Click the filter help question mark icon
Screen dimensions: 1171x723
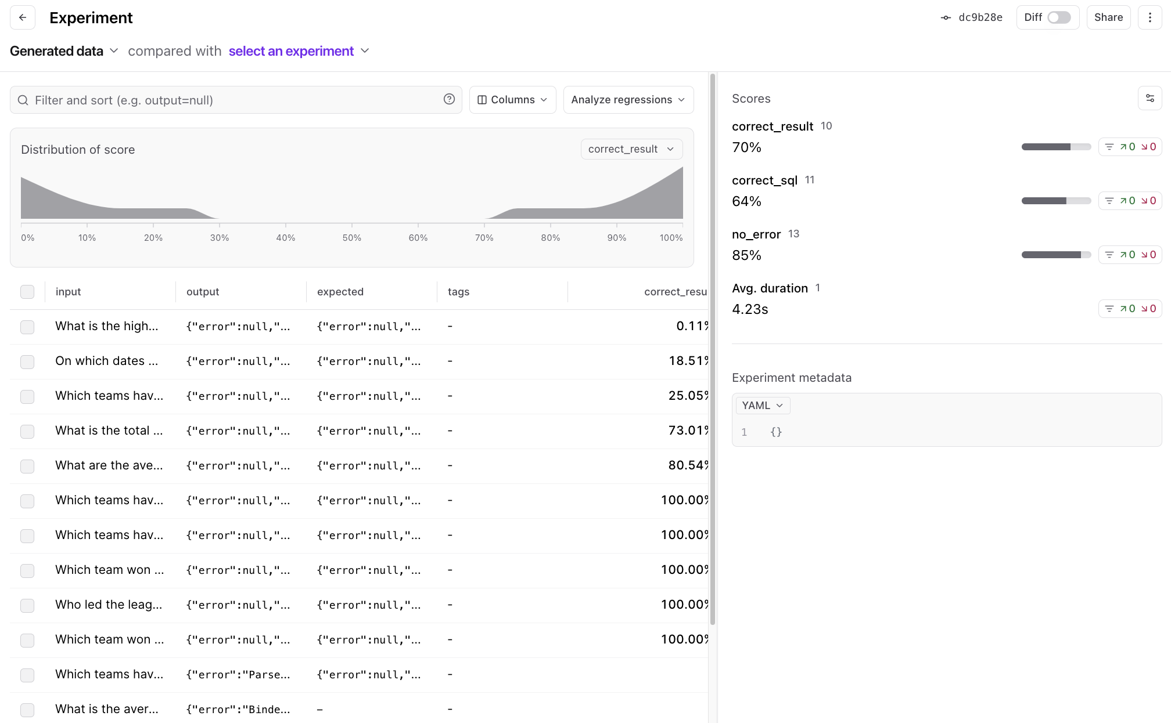tap(449, 99)
